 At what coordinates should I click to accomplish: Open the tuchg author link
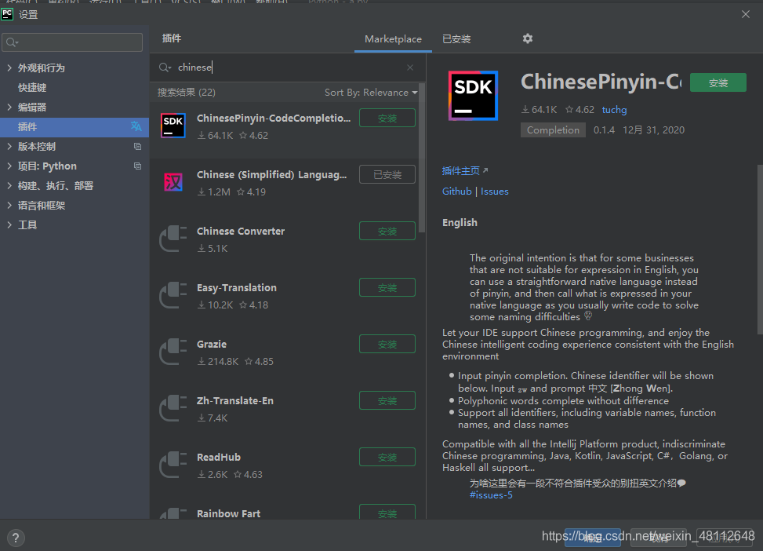(614, 110)
